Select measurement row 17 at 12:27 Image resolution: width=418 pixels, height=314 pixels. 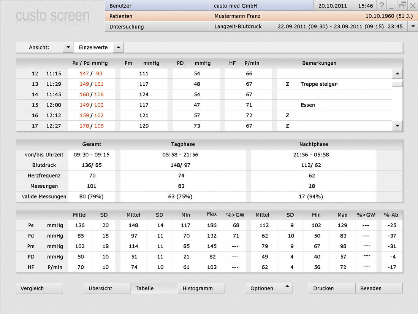(204, 126)
